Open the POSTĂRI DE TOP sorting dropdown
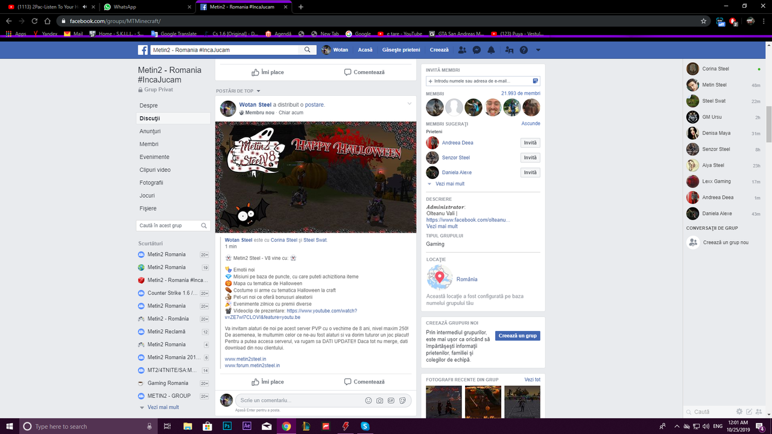Screen dimensions: 772x434 pos(259,90)
